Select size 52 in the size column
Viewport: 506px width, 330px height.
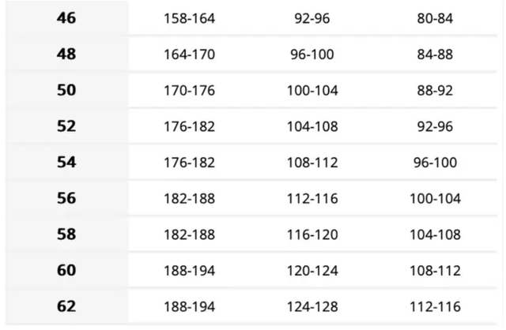(x=66, y=126)
